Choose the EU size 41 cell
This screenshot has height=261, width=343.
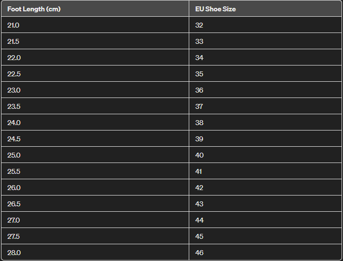click(x=199, y=171)
